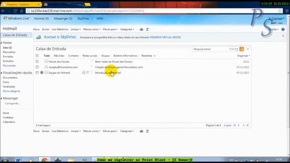290x163 pixels.
Task: Click browser back arrow
Action: pyautogui.click(x=3, y=11)
